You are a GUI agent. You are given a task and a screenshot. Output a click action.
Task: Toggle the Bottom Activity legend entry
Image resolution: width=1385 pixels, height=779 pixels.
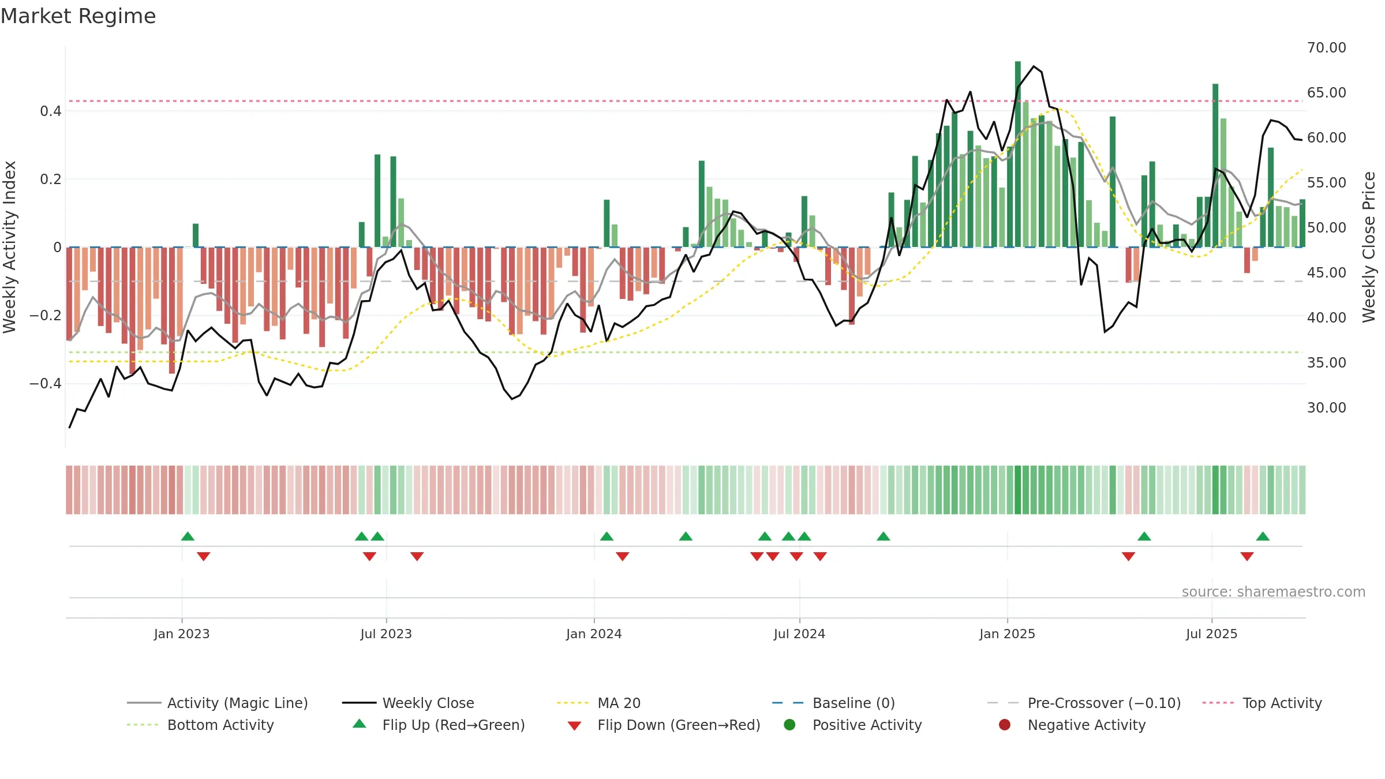[x=200, y=725]
